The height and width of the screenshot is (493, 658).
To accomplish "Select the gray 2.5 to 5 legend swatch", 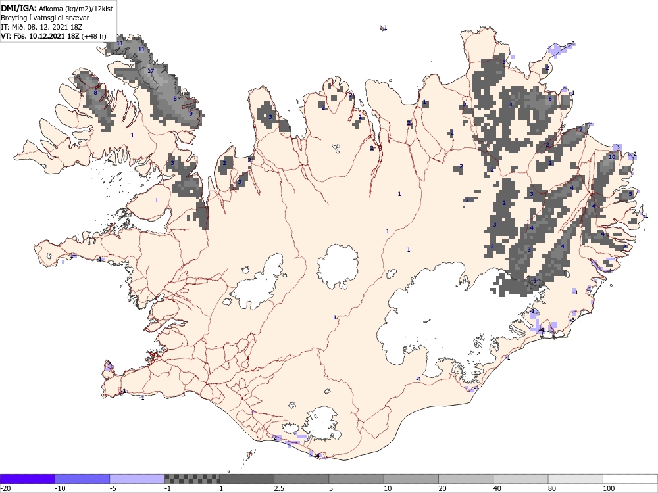I will click(x=301, y=479).
